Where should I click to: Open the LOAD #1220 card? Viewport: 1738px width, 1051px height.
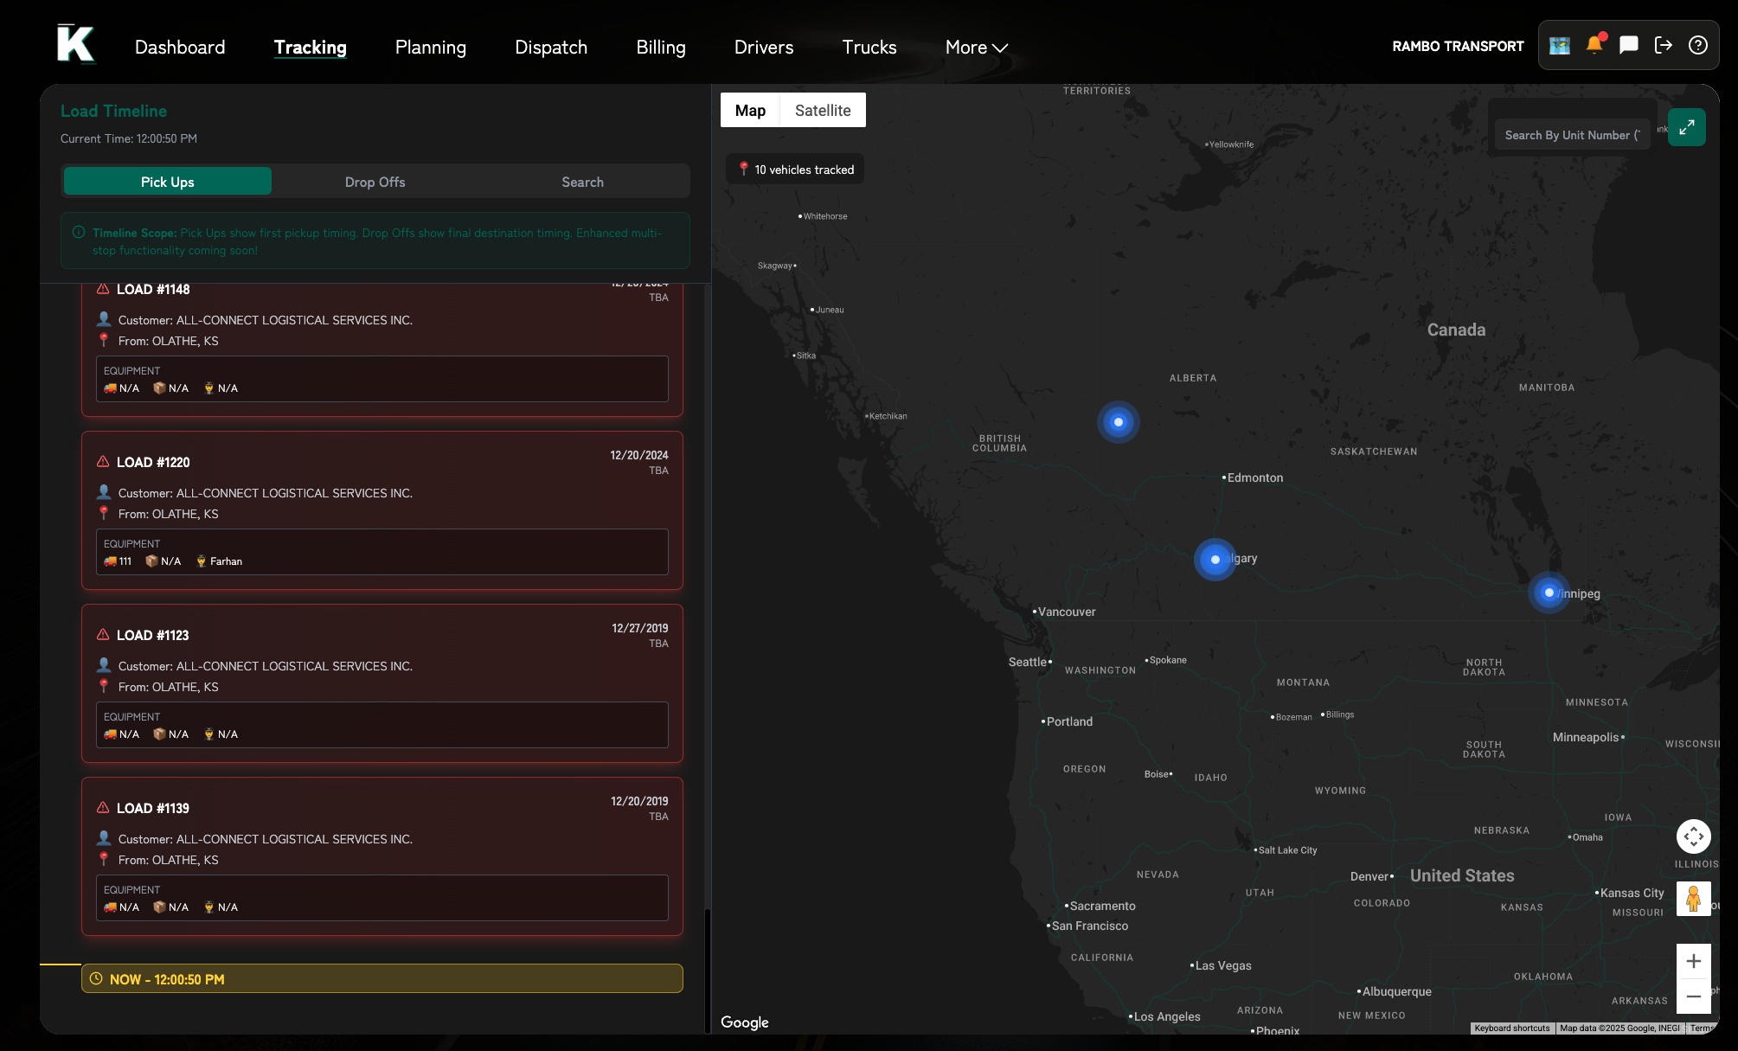click(x=382, y=509)
